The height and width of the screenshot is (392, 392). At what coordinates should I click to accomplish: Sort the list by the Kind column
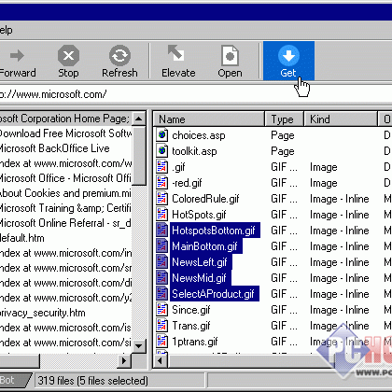341,119
